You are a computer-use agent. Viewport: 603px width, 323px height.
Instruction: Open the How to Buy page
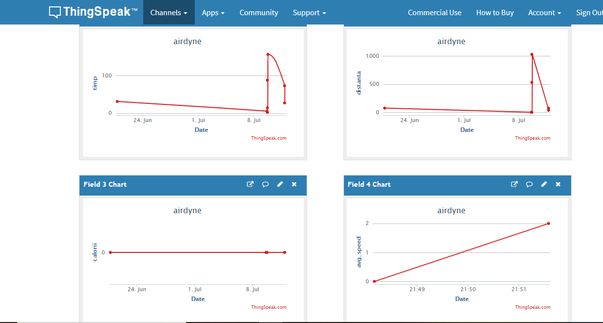[495, 13]
